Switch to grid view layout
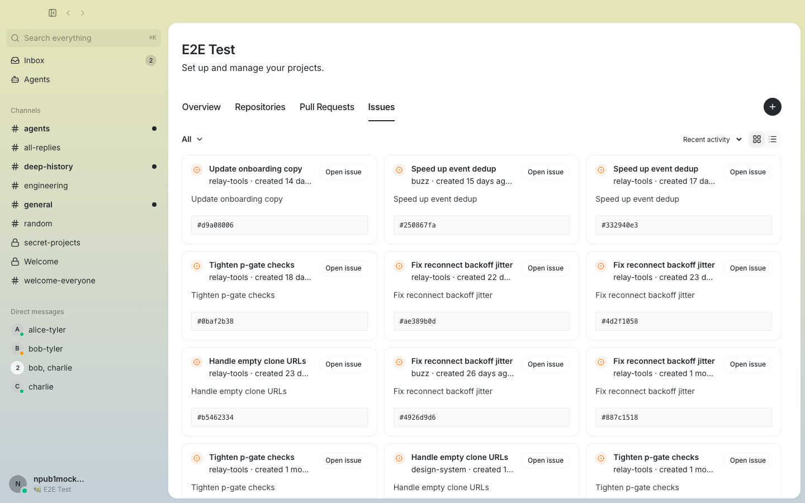This screenshot has height=503, width=805. point(757,139)
